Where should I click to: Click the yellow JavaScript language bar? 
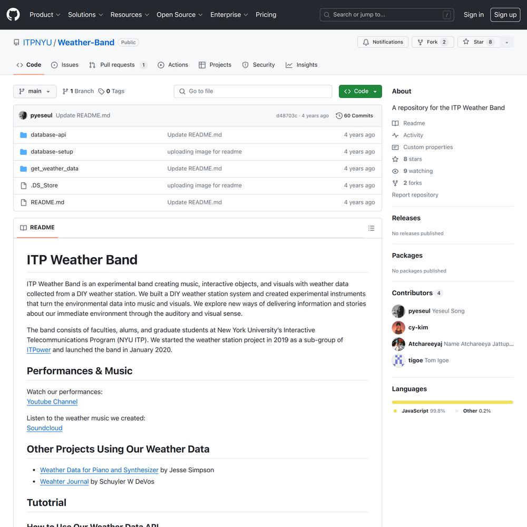pyautogui.click(x=452, y=402)
